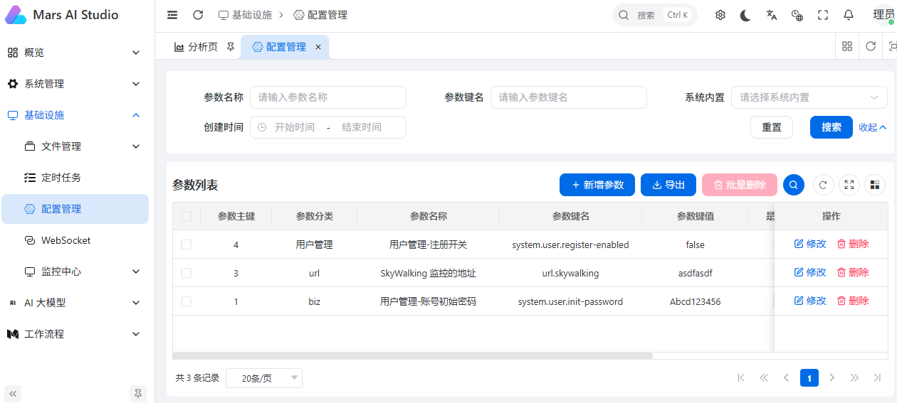This screenshot has height=403, width=897.
Task: Go to page 1 in pagination
Action: (809, 377)
